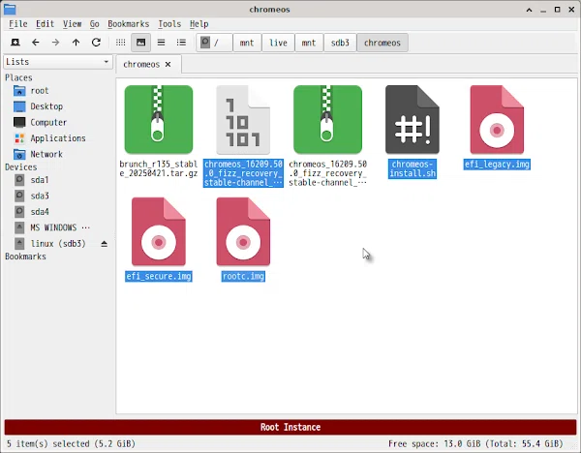Close the chromeos tab
This screenshot has width=581, height=453.
(168, 65)
